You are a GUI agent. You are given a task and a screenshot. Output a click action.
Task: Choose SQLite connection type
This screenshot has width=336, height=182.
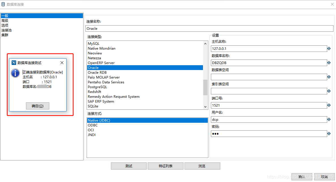145,106
